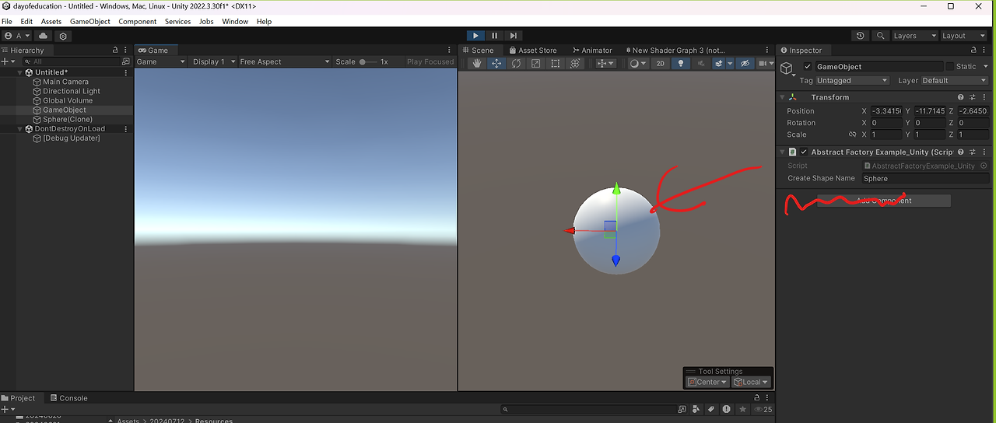996x423 pixels.
Task: Open script component presets icon
Action: (973, 152)
